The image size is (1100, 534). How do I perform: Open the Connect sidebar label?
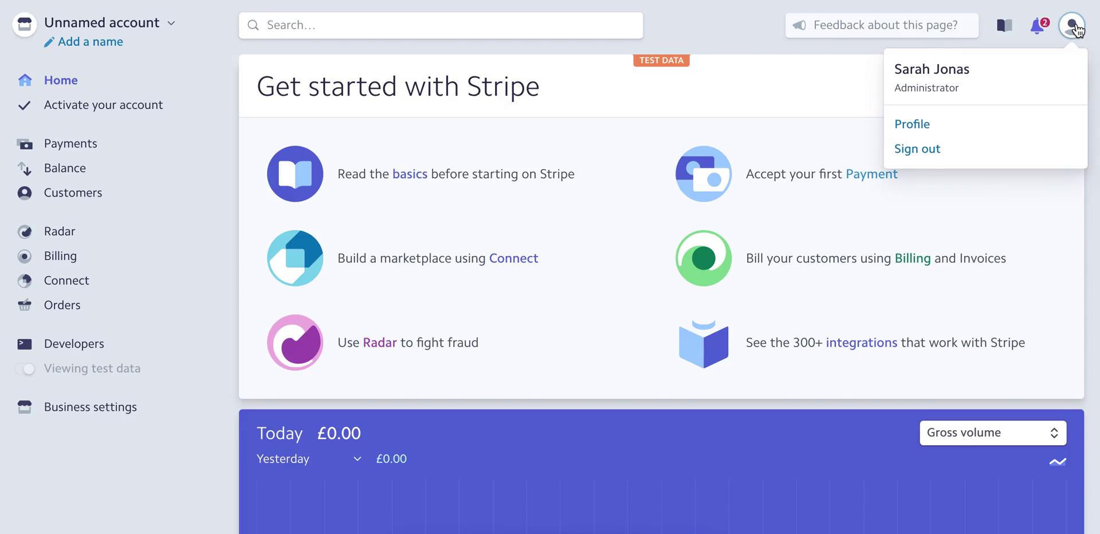point(66,281)
